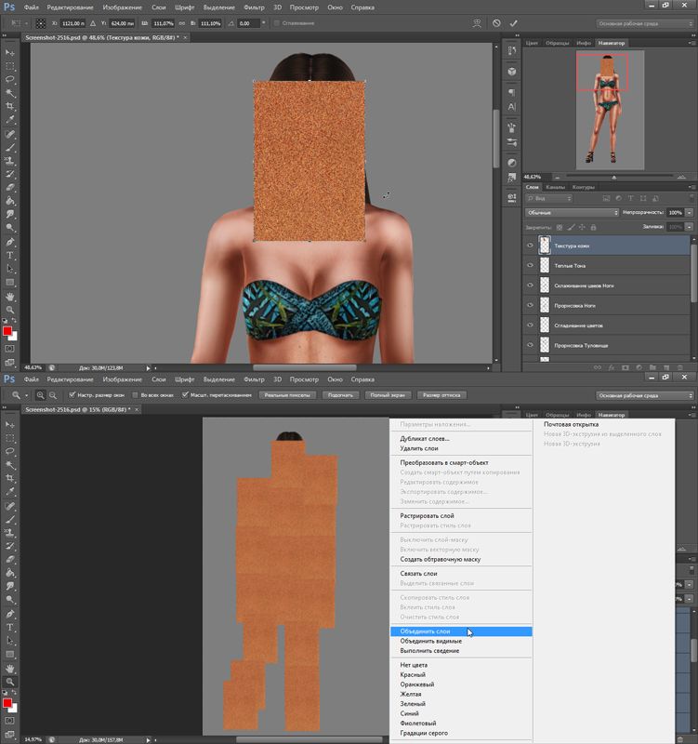Click the X position field showing 1121,00
This screenshot has width=698, height=744.
point(72,23)
